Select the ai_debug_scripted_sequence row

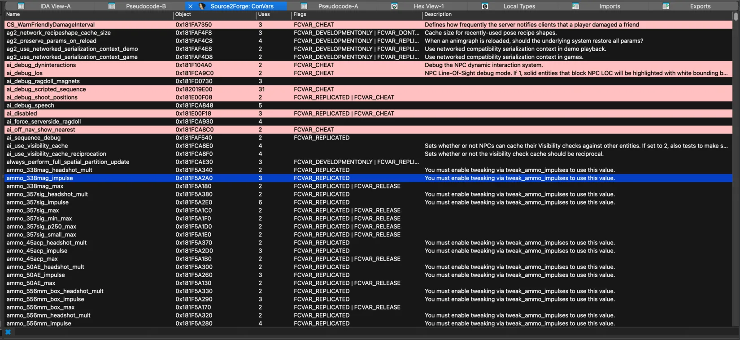(368, 89)
